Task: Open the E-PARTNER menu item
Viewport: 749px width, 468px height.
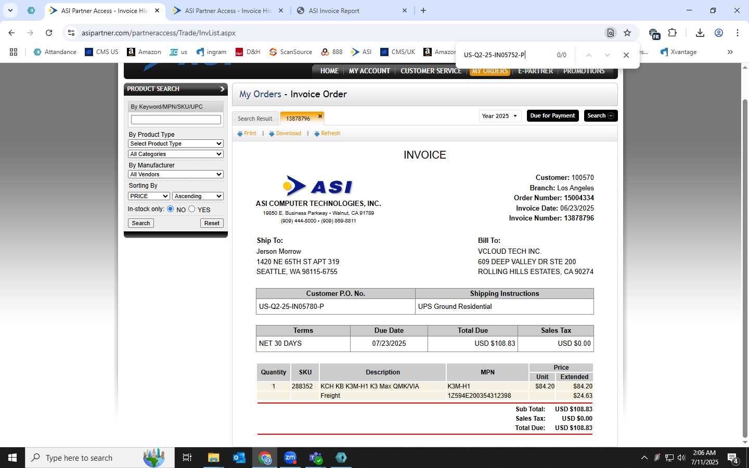Action: 535,71
